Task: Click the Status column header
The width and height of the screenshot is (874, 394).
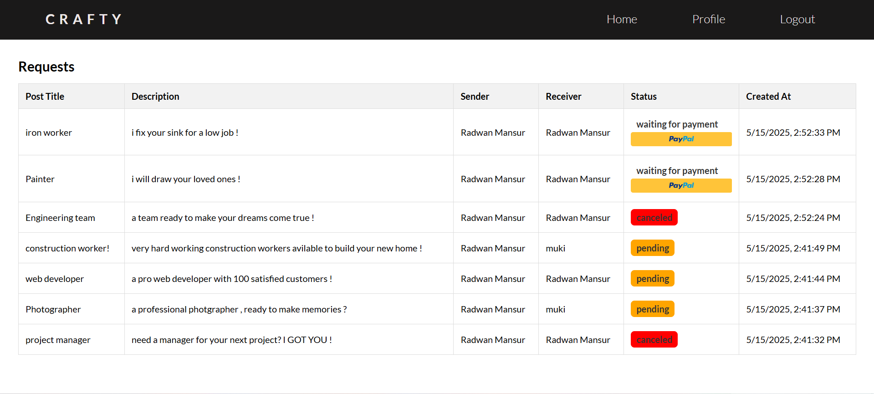Action: point(644,97)
